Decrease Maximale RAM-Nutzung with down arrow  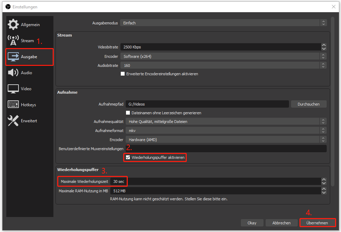(x=324, y=193)
